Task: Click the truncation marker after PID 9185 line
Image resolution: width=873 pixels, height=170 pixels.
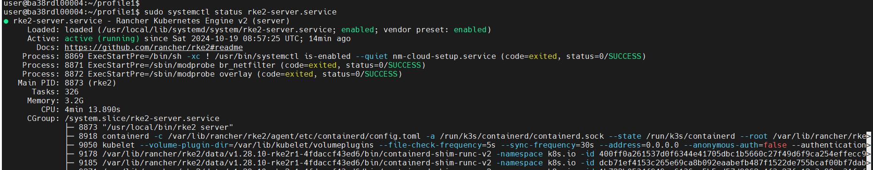Action: coord(869,163)
